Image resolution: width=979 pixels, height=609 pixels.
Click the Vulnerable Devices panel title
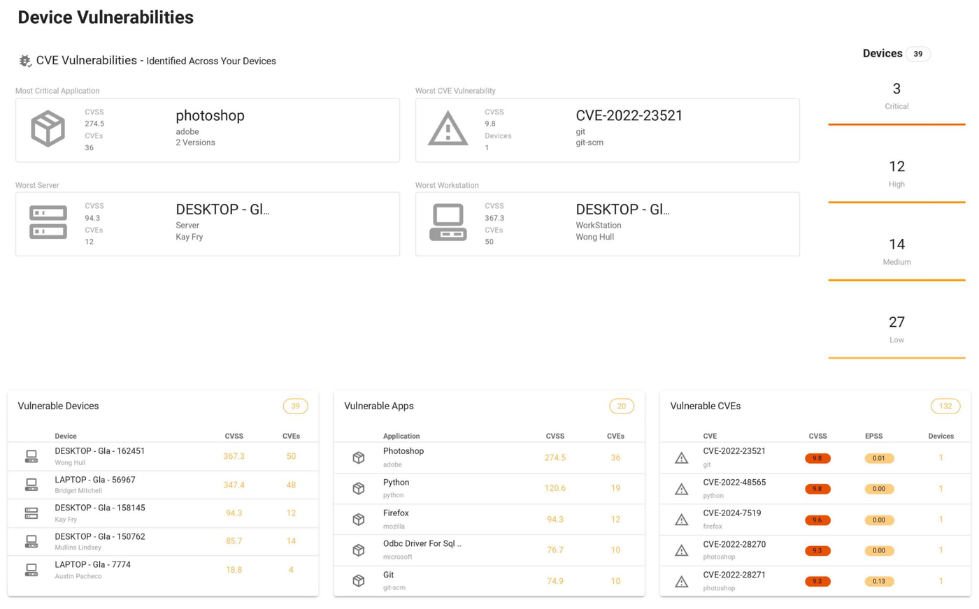58,406
